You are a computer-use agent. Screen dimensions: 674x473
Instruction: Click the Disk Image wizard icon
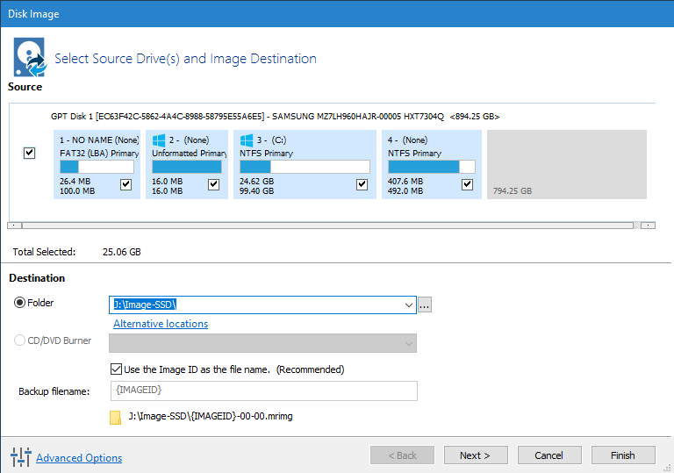30,57
